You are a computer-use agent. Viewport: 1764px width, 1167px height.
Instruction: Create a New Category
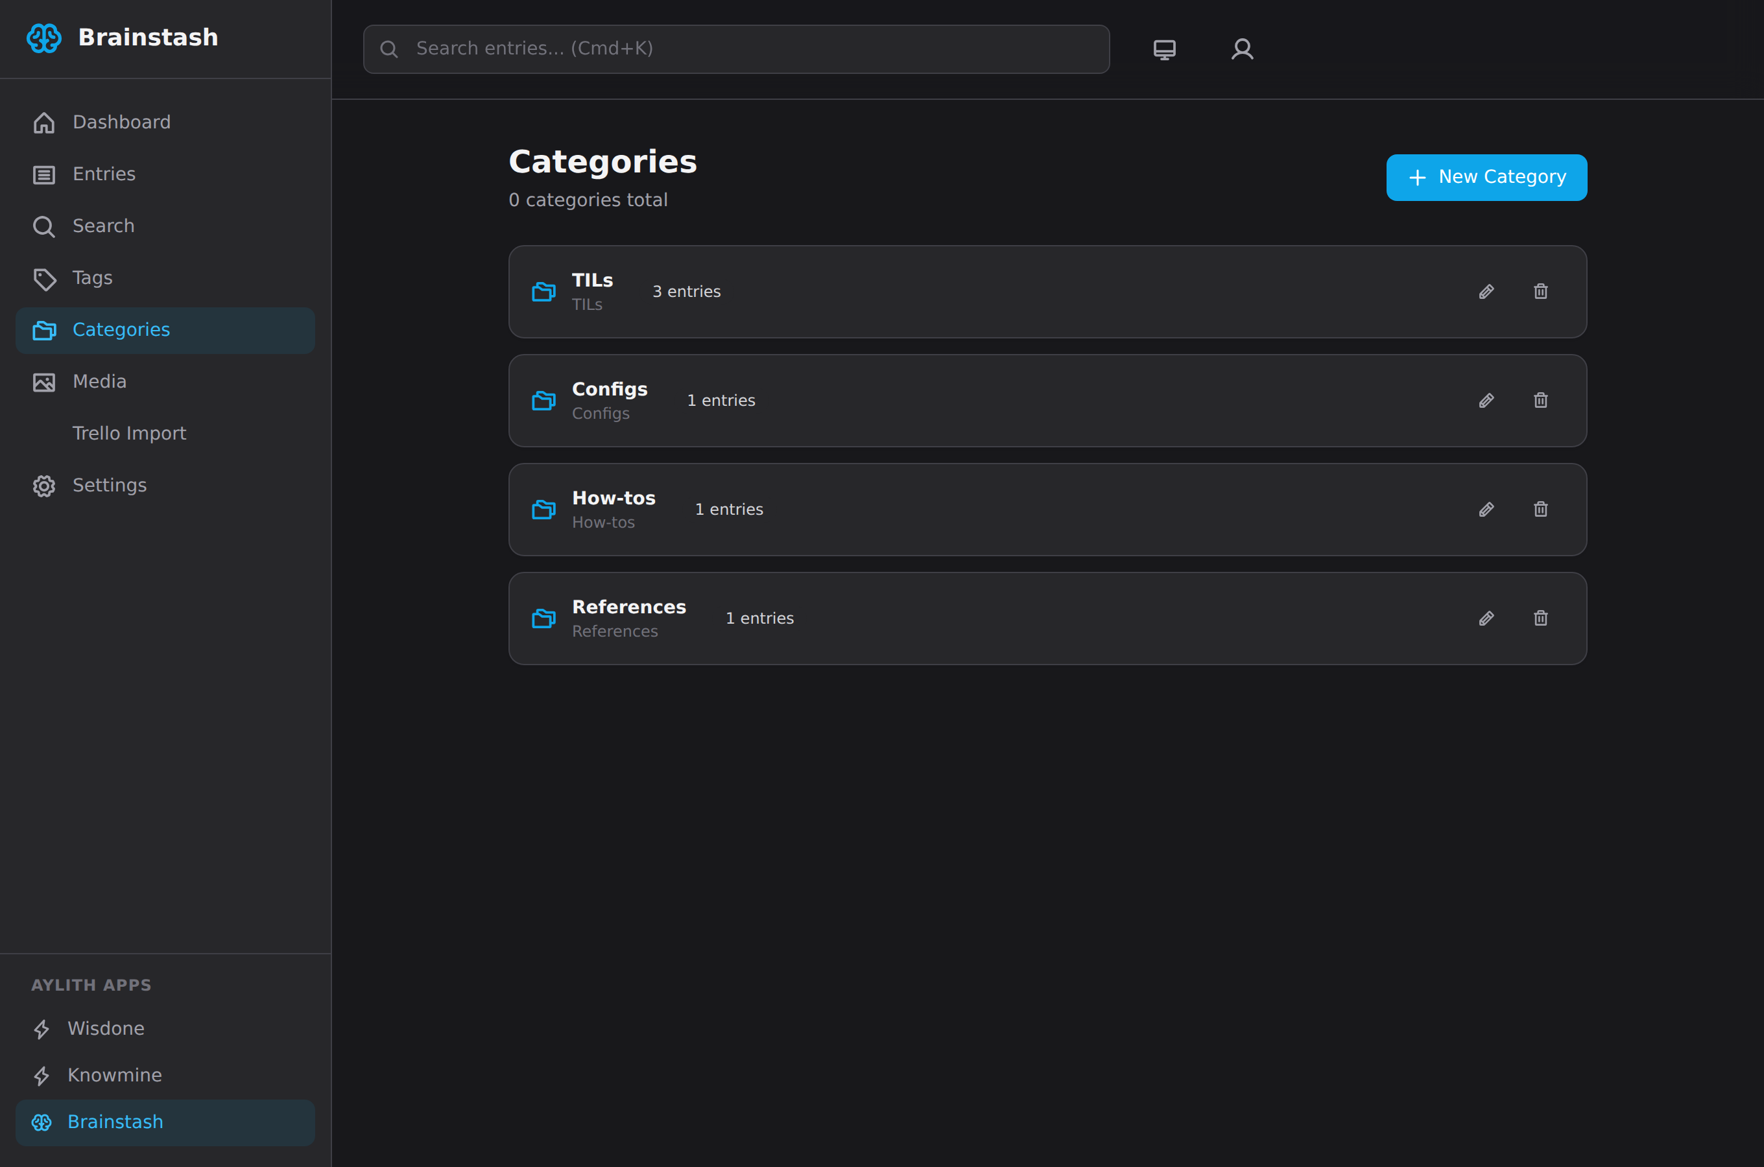pos(1486,177)
